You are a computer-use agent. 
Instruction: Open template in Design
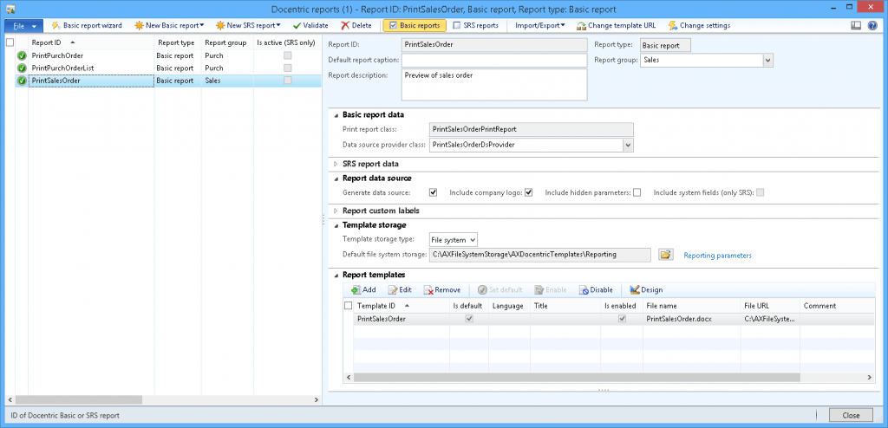coord(646,290)
